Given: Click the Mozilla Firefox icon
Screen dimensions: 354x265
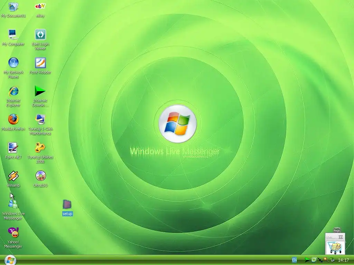Looking at the screenshot, I should [x=13, y=119].
